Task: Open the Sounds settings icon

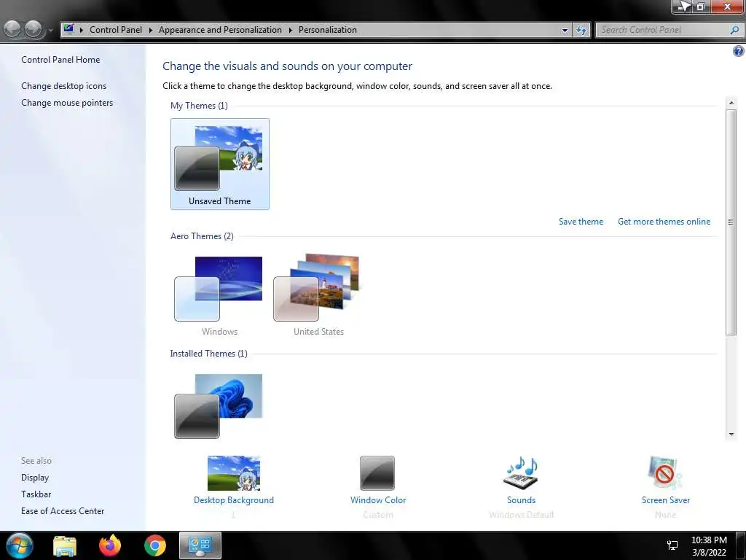Action: click(x=521, y=472)
